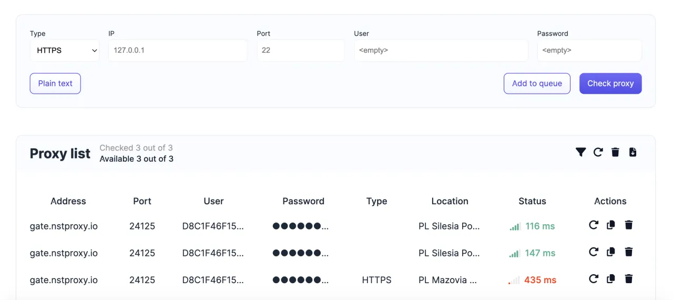The image size is (673, 300).
Task: Delete the 116 ms proxy row
Action: tap(628, 225)
